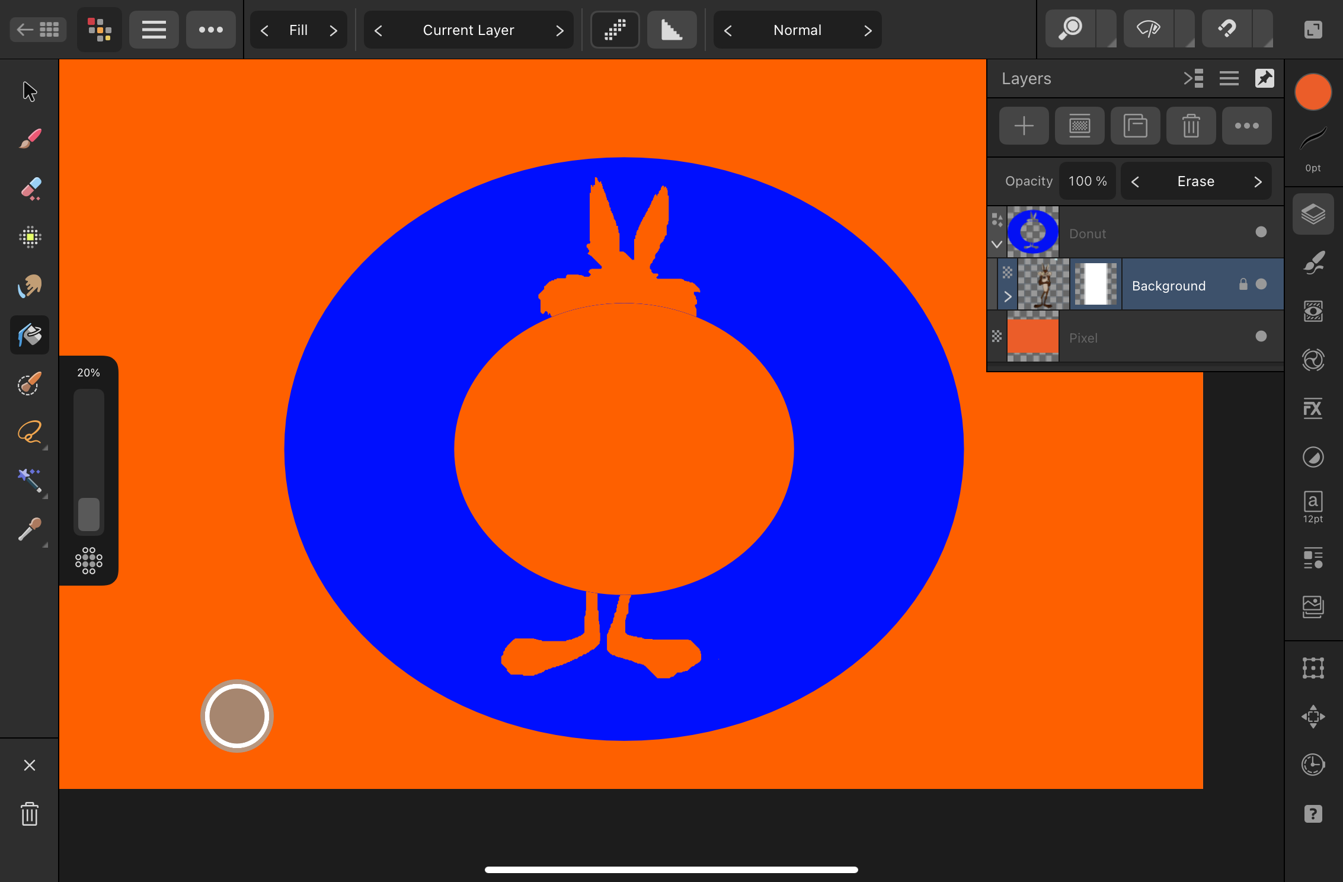Adjust the tolerance 20% slider

pyautogui.click(x=89, y=462)
